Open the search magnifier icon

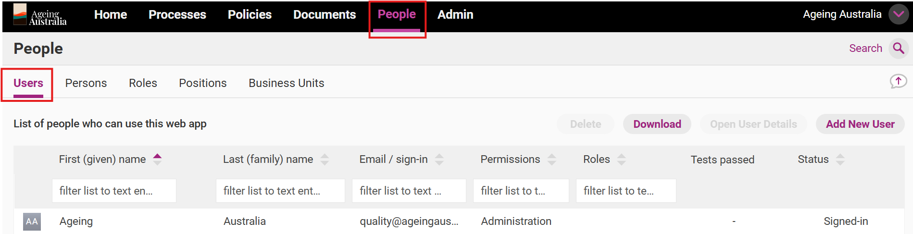(898, 48)
